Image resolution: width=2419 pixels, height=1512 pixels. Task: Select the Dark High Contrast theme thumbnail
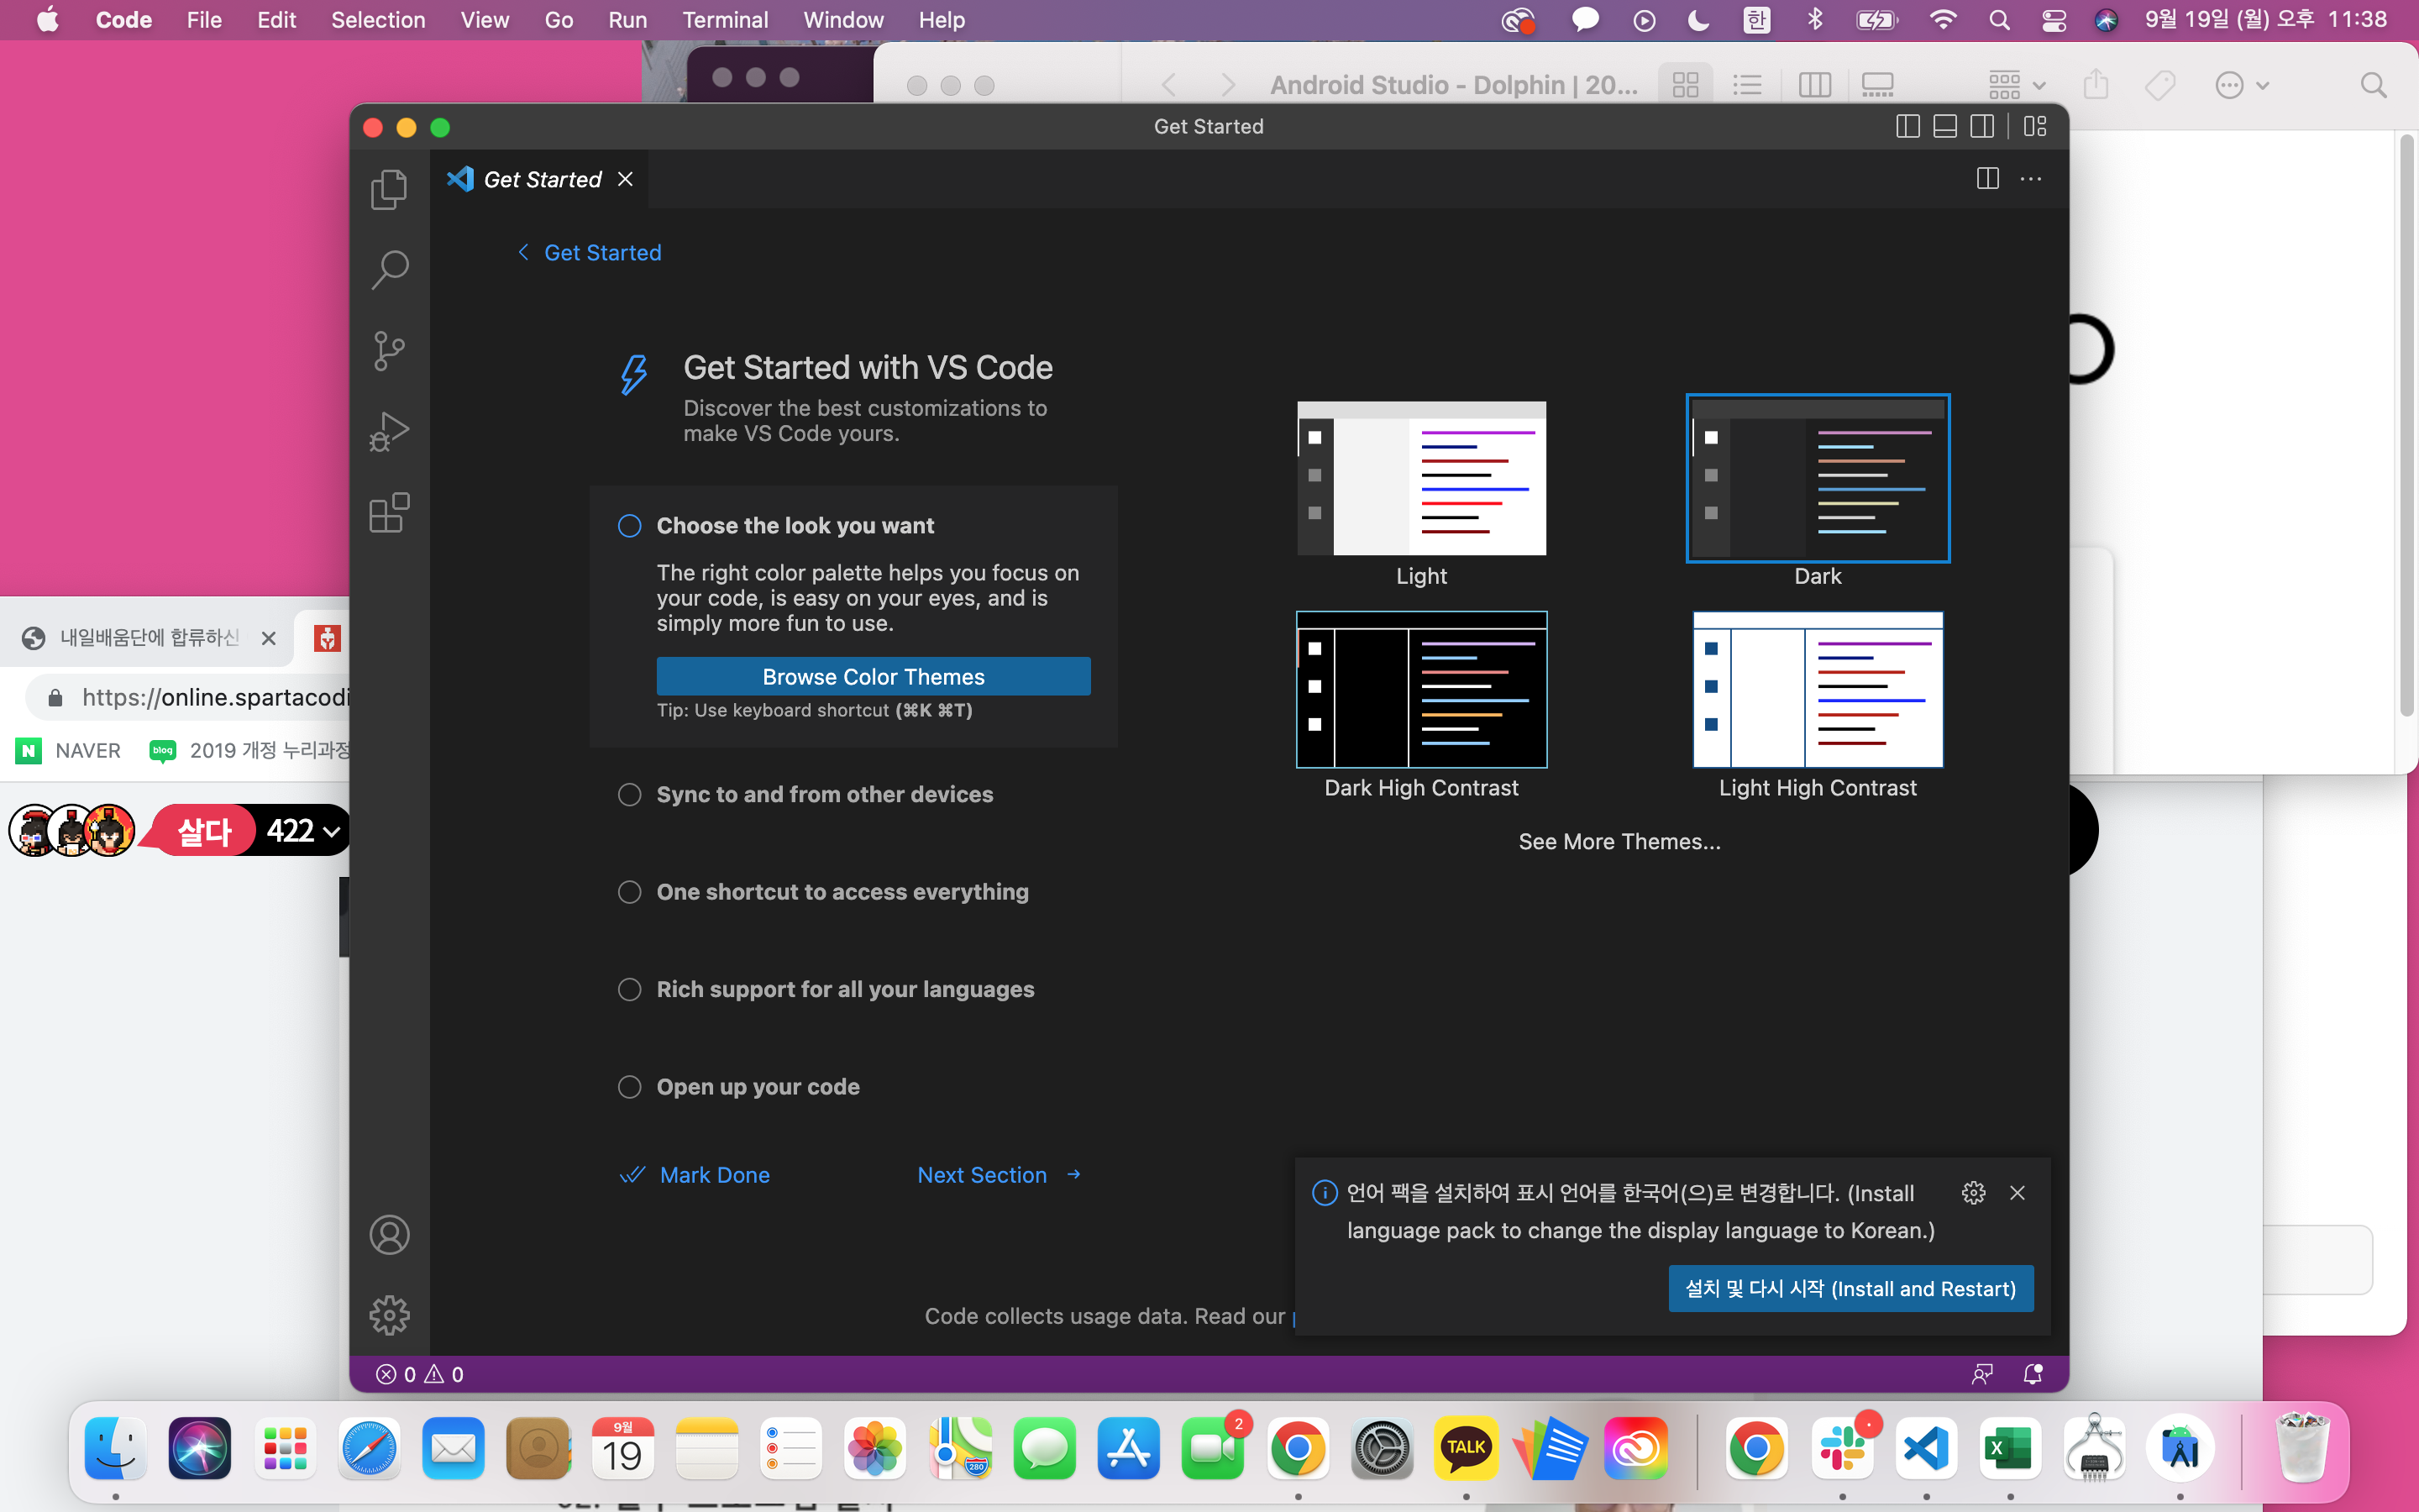(1421, 690)
